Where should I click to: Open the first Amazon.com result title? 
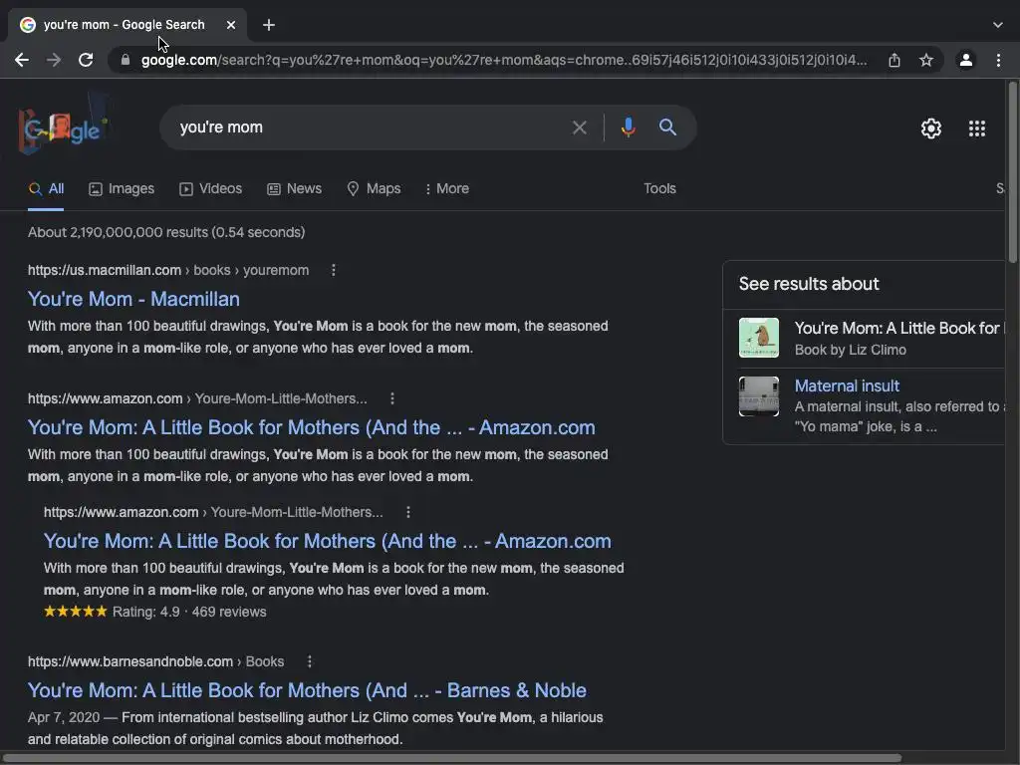pos(311,427)
